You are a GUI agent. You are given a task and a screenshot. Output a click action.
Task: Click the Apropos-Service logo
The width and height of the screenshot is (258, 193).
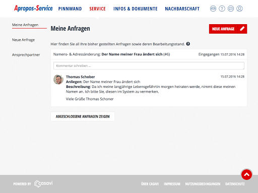point(33,8)
